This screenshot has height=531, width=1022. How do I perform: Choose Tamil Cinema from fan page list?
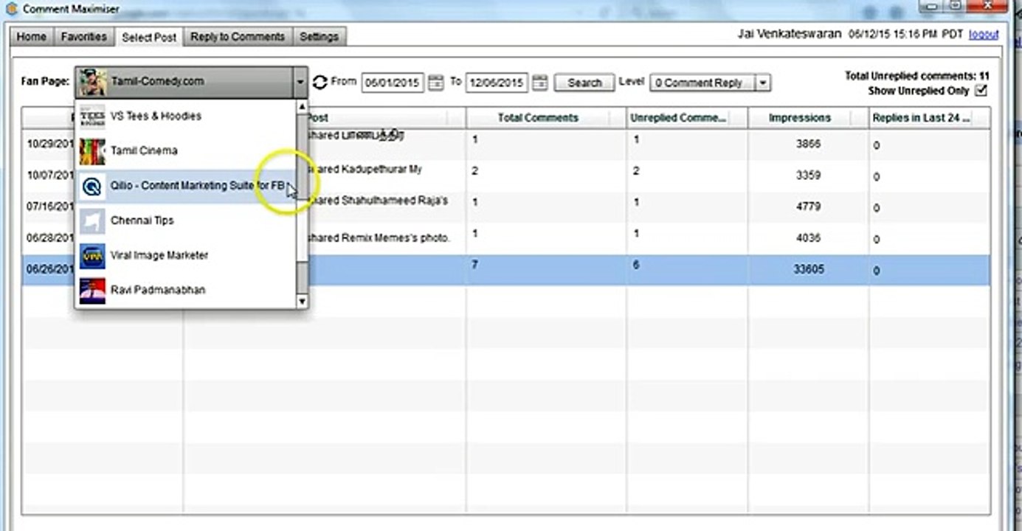(185, 151)
